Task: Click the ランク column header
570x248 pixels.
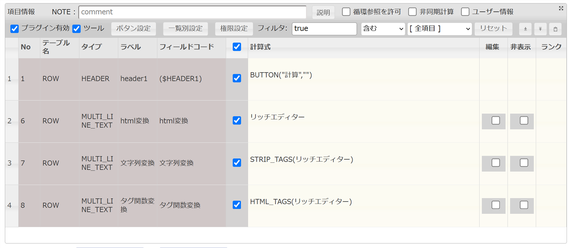Action: coord(551,48)
